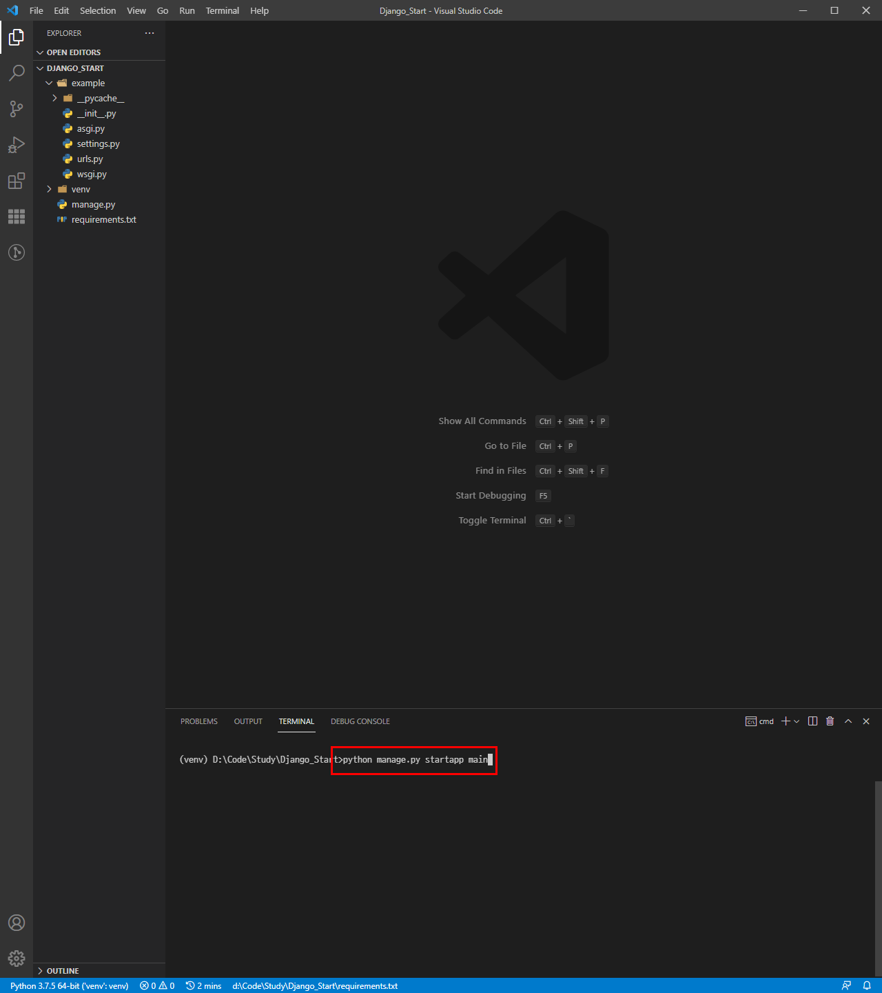Viewport: 882px width, 993px height.
Task: Open the Edit menu
Action: tap(61, 10)
